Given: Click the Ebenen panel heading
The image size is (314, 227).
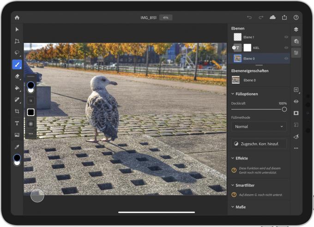Looking at the screenshot, I should point(238,28).
